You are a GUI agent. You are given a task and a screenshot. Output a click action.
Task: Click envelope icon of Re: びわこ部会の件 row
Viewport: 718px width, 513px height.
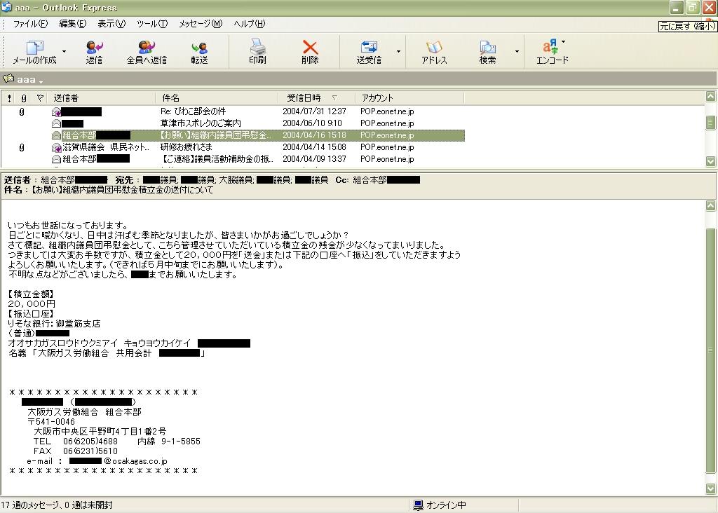[56, 111]
